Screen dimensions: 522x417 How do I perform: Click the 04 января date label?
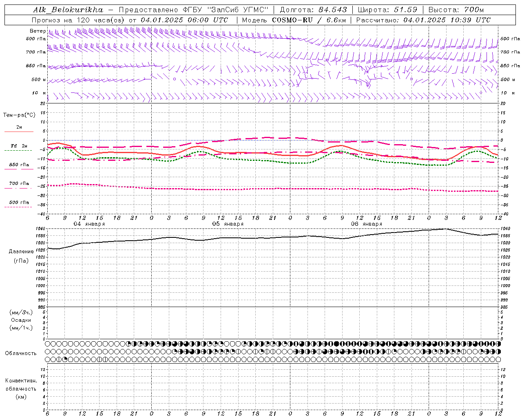(x=89, y=224)
